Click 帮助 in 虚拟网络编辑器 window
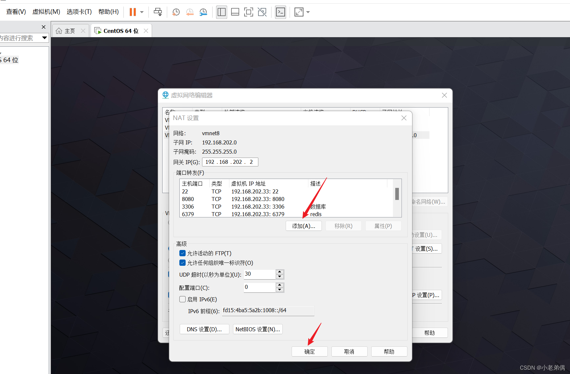Screen dimensions: 570x374 430,333
